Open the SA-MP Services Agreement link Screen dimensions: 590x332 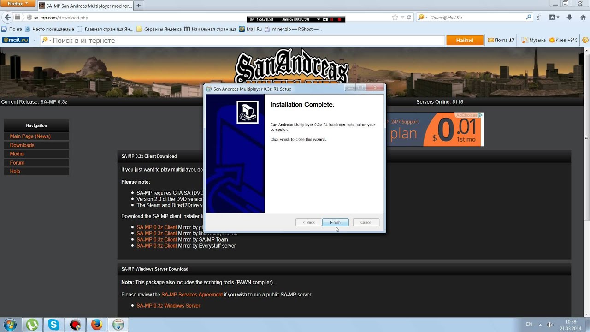coord(192,295)
